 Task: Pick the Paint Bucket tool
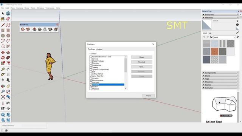tap(3, 19)
